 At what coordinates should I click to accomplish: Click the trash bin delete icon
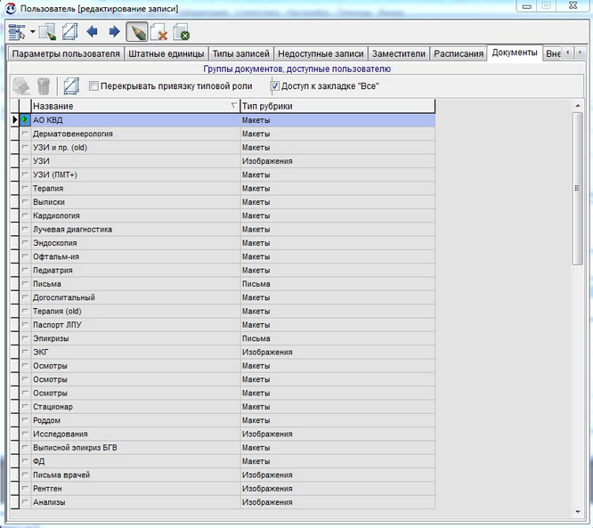pyautogui.click(x=44, y=86)
